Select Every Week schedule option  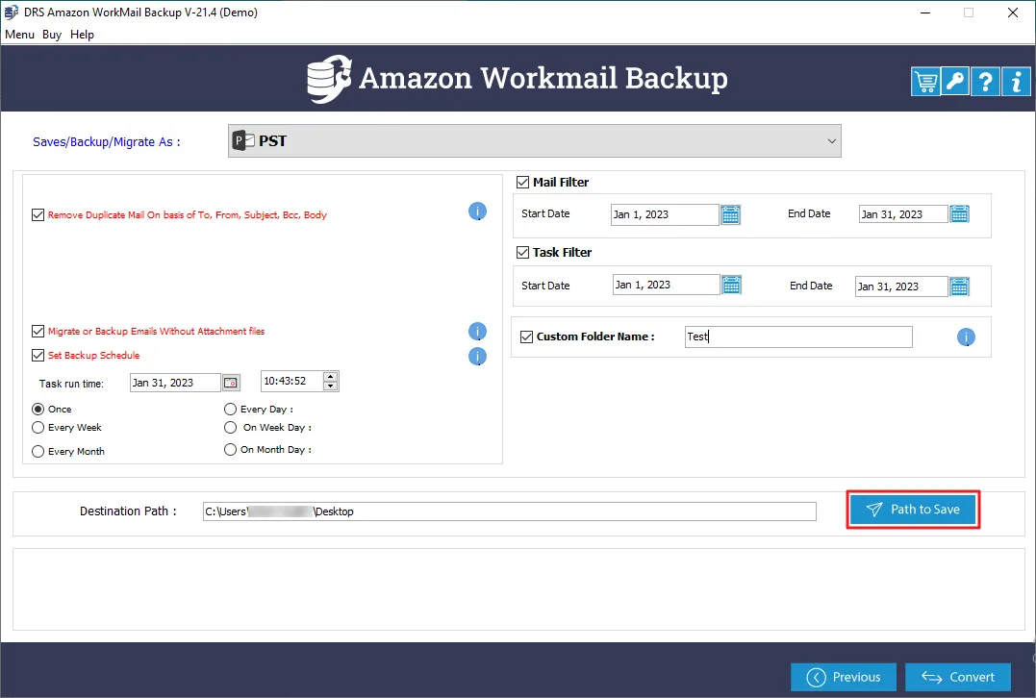[38, 428]
